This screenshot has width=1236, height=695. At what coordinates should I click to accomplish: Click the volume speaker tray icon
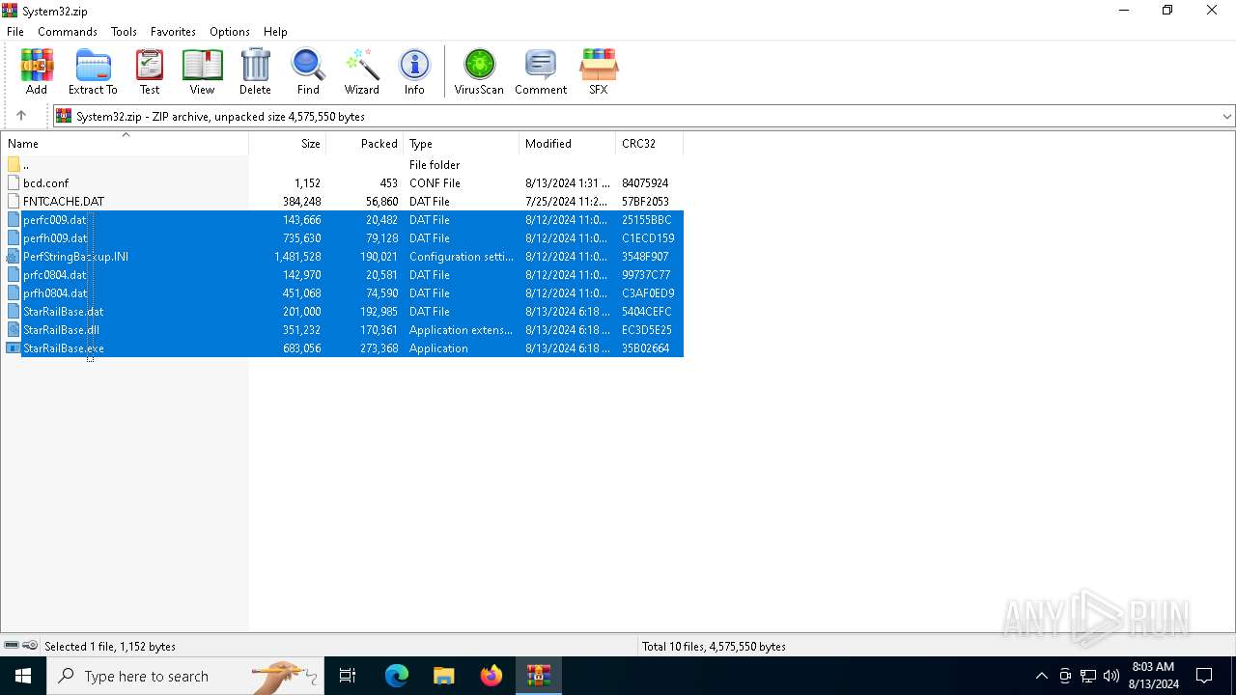point(1111,676)
